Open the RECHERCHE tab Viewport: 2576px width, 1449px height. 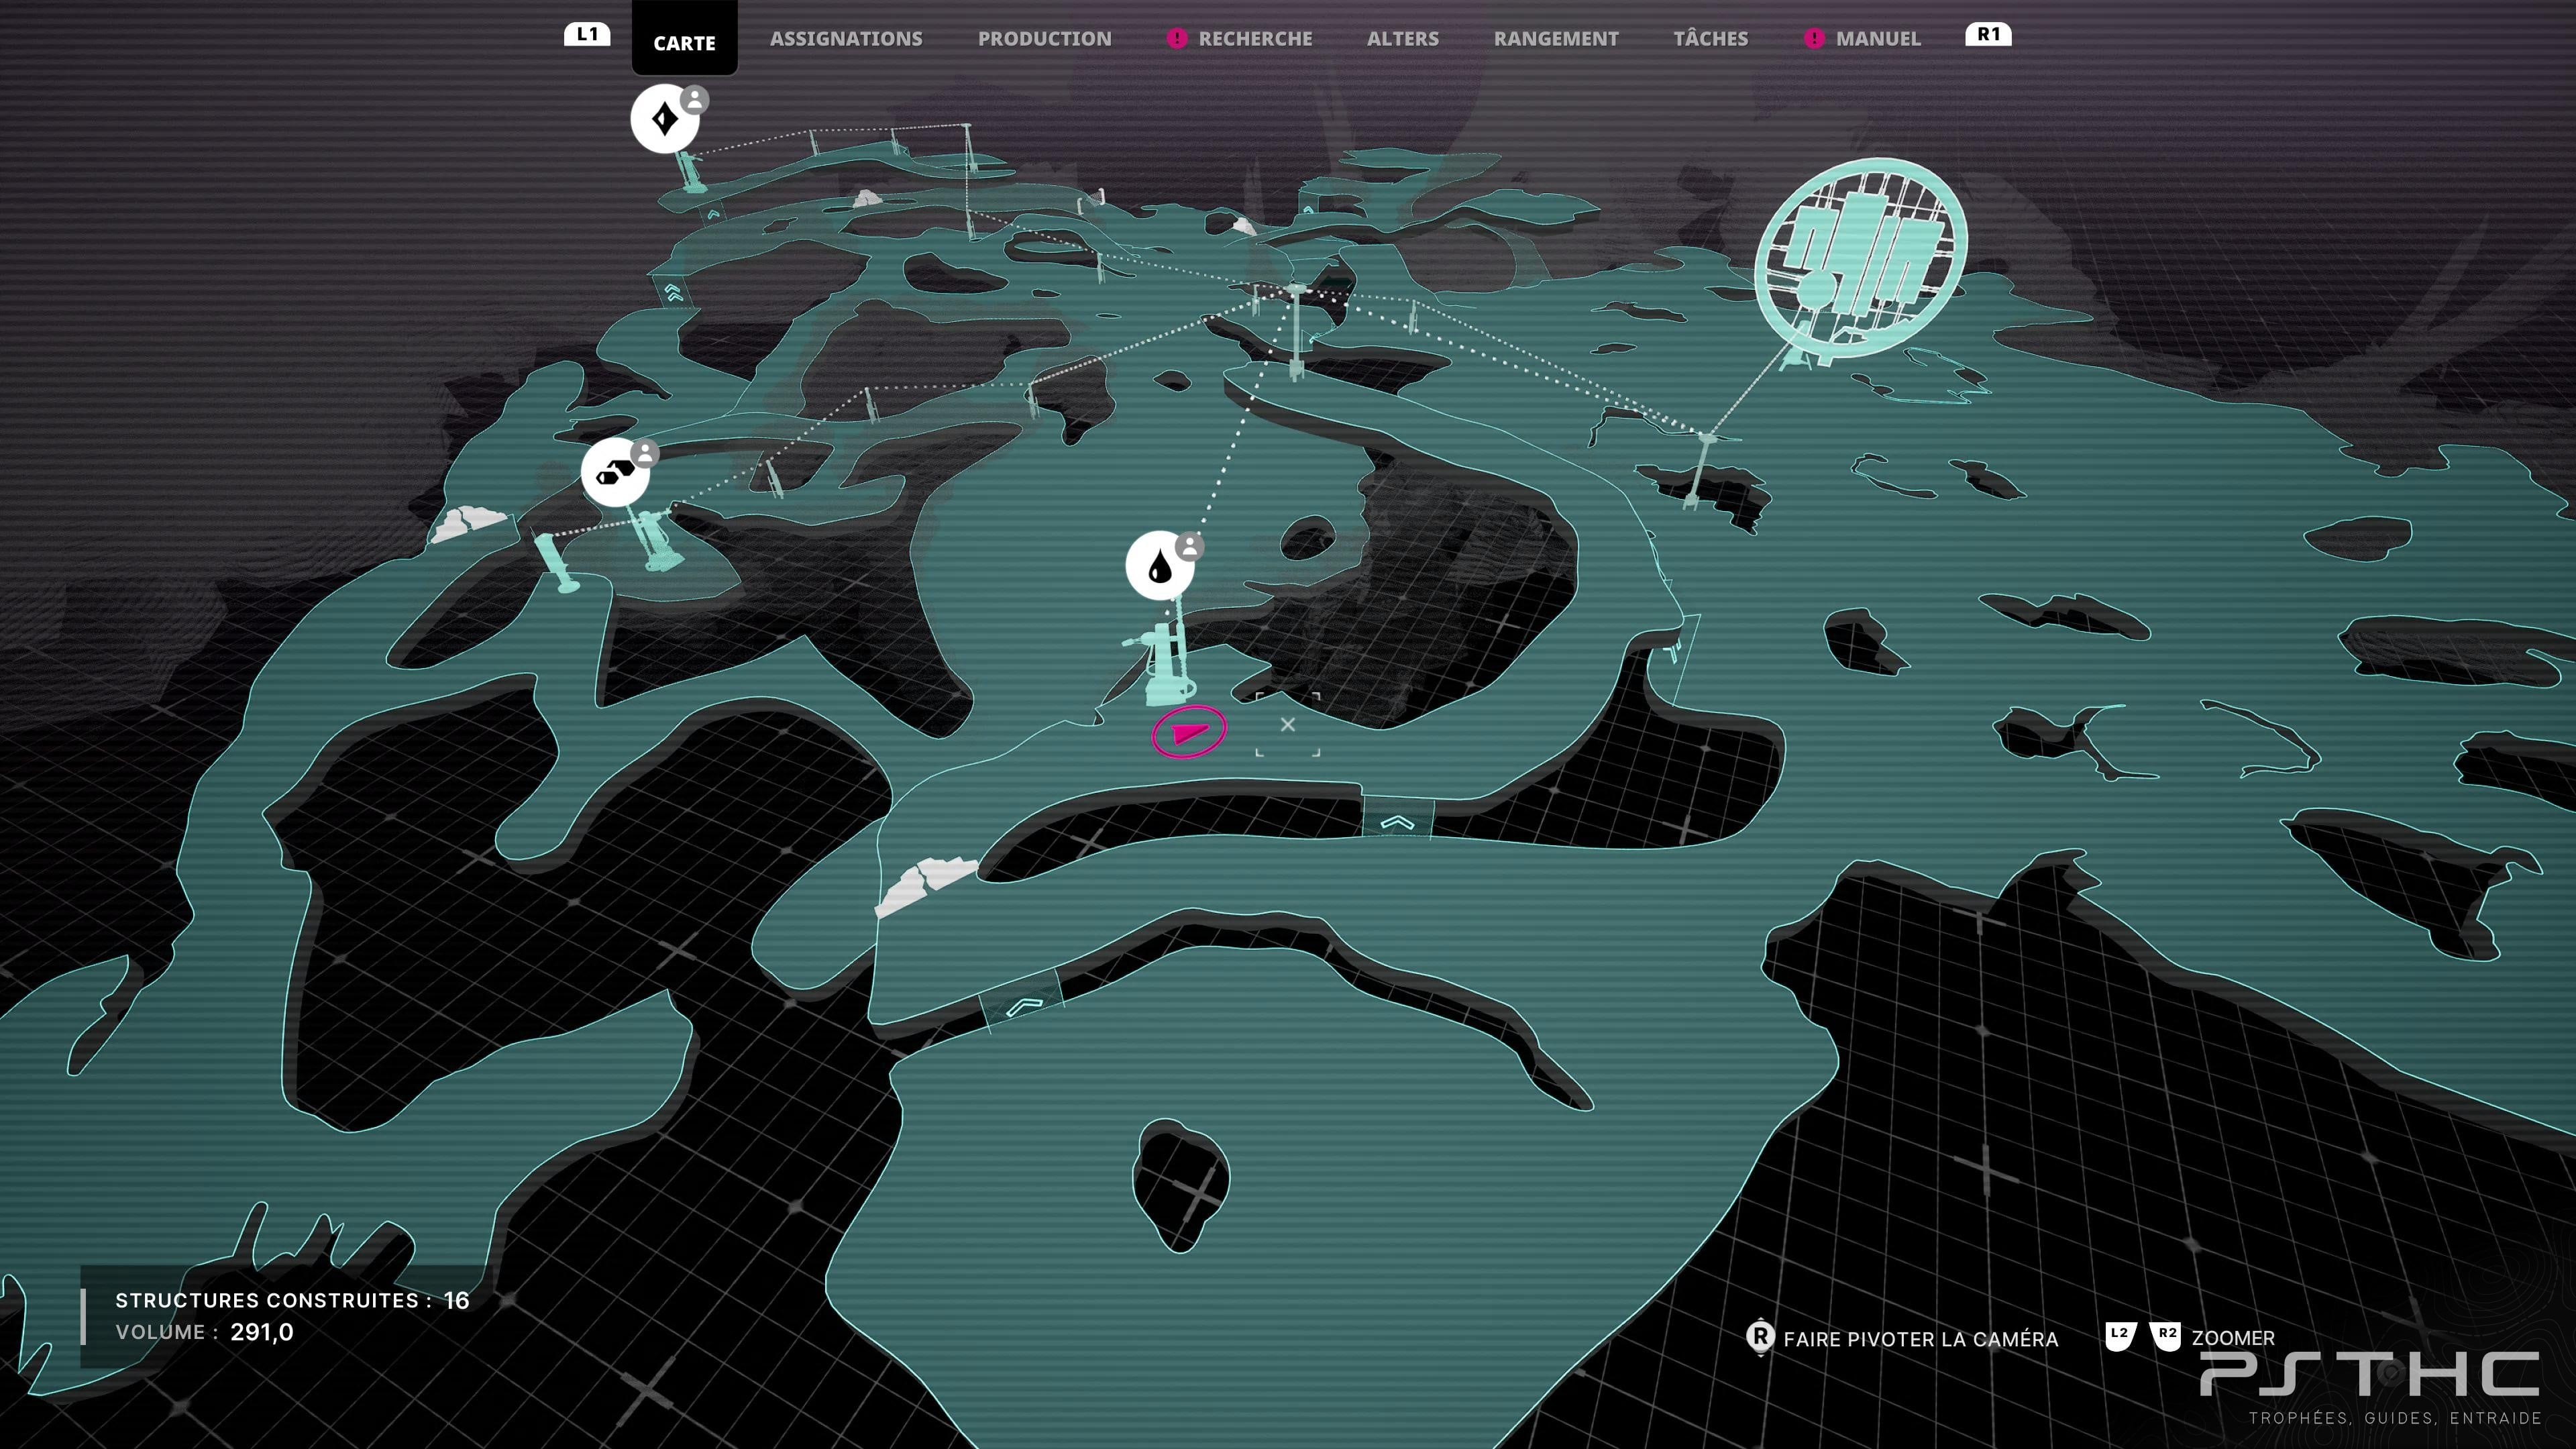click(1255, 39)
